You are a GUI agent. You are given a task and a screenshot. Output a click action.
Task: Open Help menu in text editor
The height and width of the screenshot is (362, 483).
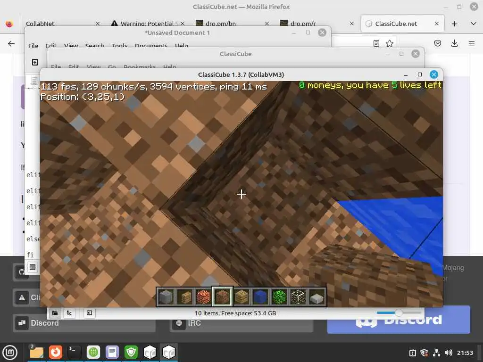tap(182, 46)
